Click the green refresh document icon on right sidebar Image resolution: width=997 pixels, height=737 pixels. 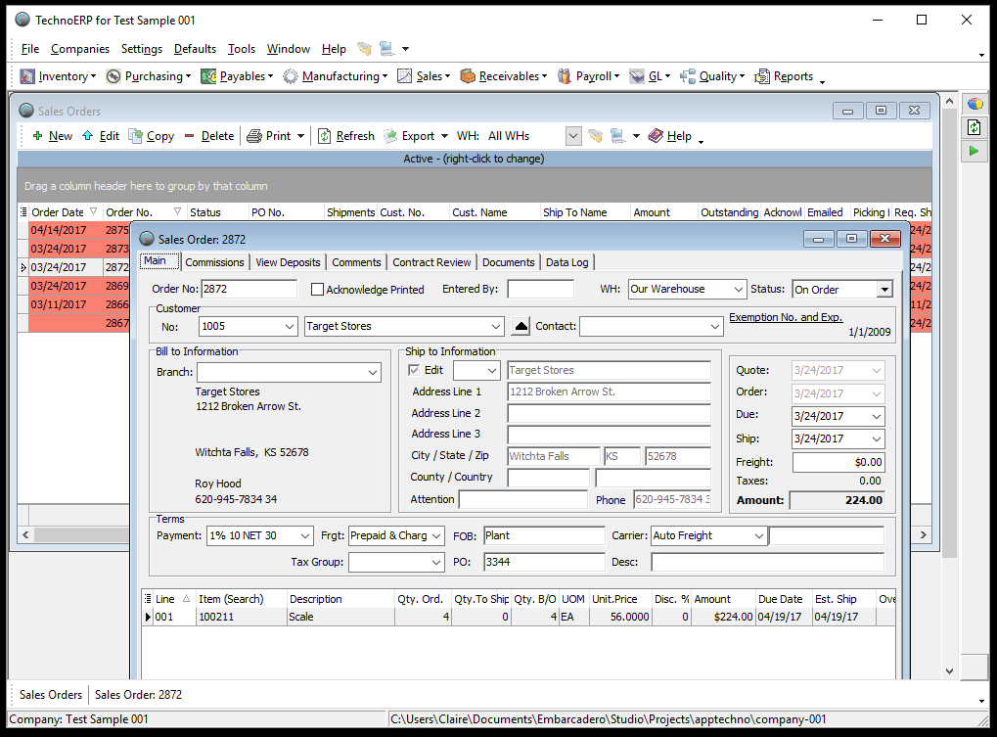pyautogui.click(x=974, y=127)
